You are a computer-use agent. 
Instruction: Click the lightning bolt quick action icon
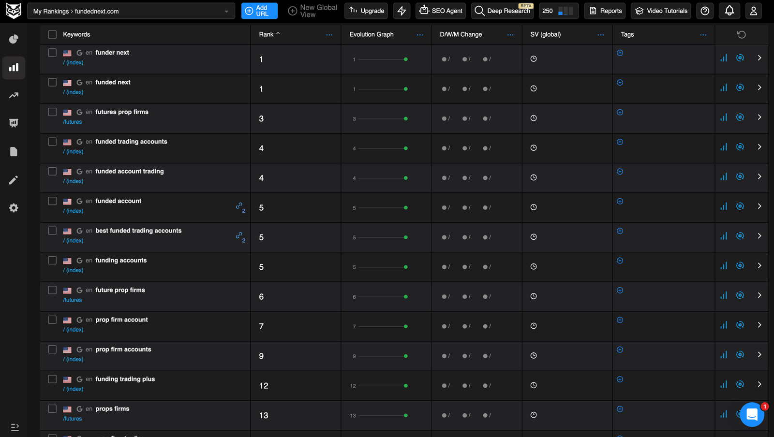[x=402, y=11]
